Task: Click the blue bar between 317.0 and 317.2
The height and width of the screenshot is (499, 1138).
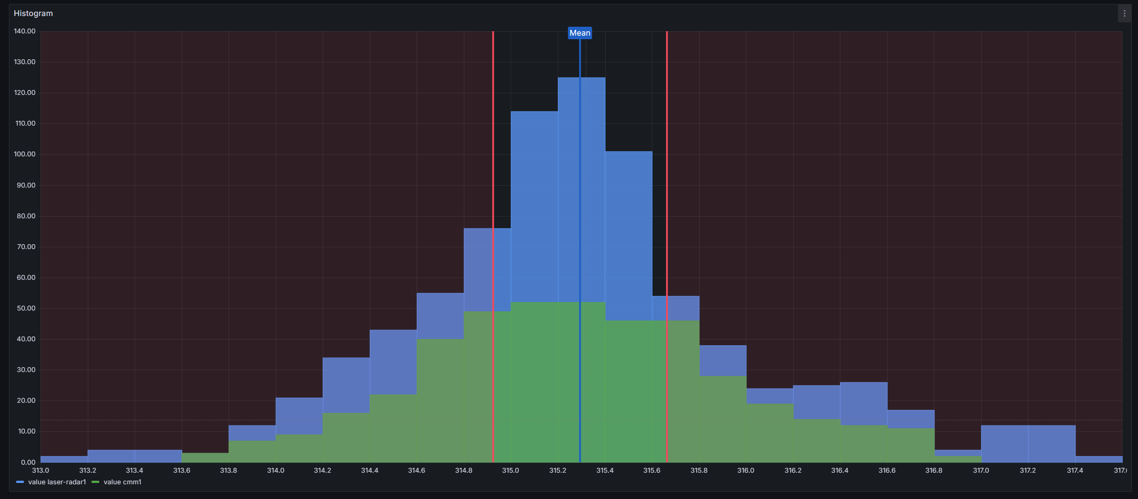Action: click(1004, 443)
